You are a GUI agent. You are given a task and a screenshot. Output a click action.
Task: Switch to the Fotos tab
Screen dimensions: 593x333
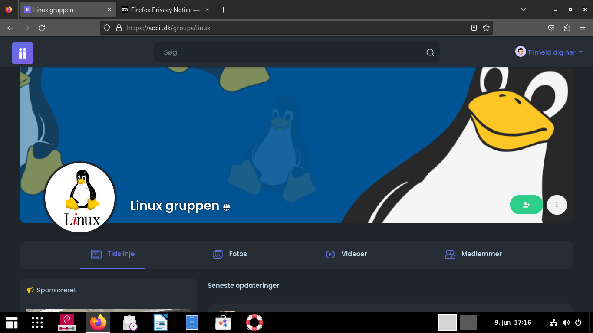230,255
